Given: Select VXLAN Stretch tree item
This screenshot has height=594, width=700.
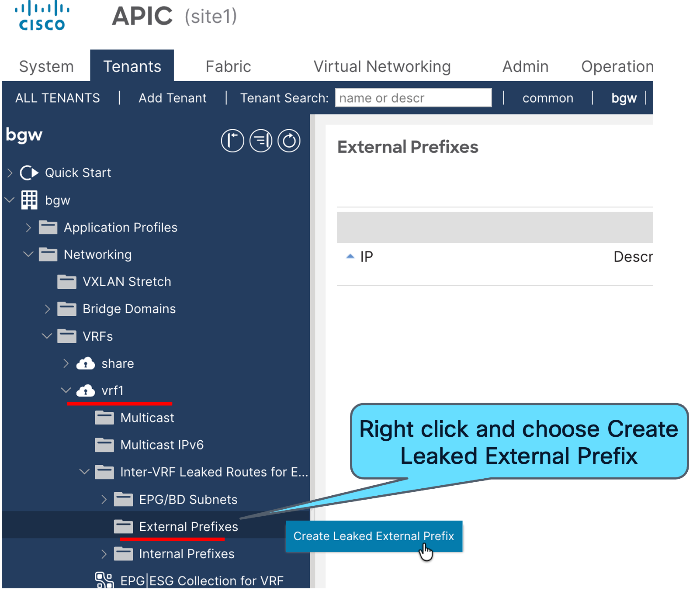Looking at the screenshot, I should coord(127,282).
